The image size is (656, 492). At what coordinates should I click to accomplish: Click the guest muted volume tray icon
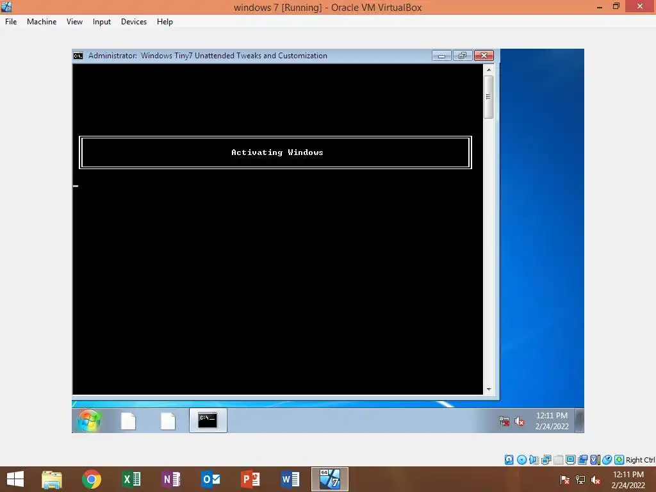coord(519,422)
